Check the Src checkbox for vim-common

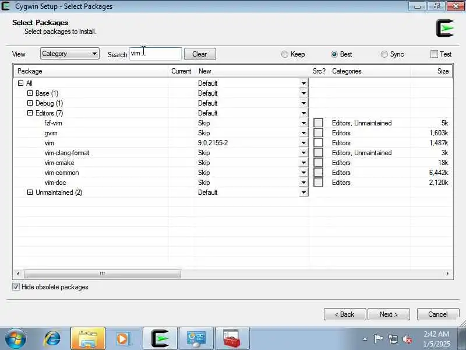pos(318,172)
